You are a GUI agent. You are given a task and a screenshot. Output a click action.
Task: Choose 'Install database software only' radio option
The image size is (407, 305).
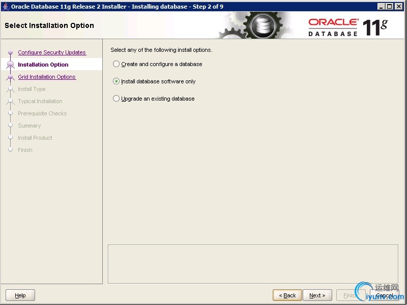(116, 81)
